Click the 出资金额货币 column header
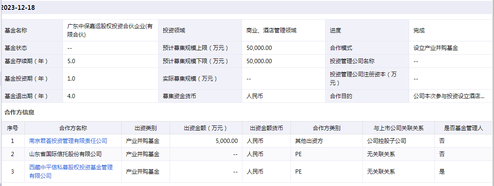This screenshot has width=494, height=186. coord(266,128)
